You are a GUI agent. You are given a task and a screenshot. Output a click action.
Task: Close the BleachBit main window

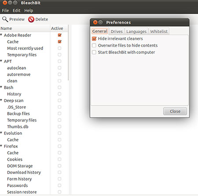pyautogui.click(x=5, y=3)
